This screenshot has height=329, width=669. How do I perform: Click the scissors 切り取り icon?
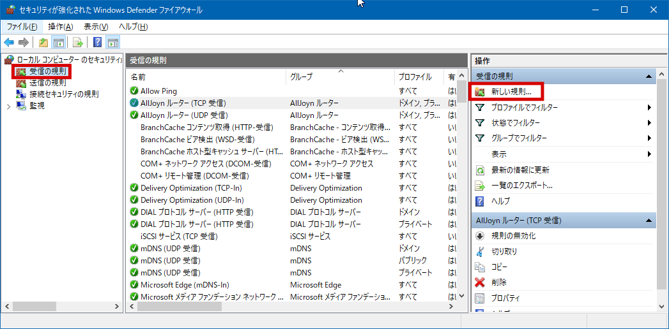pos(481,251)
